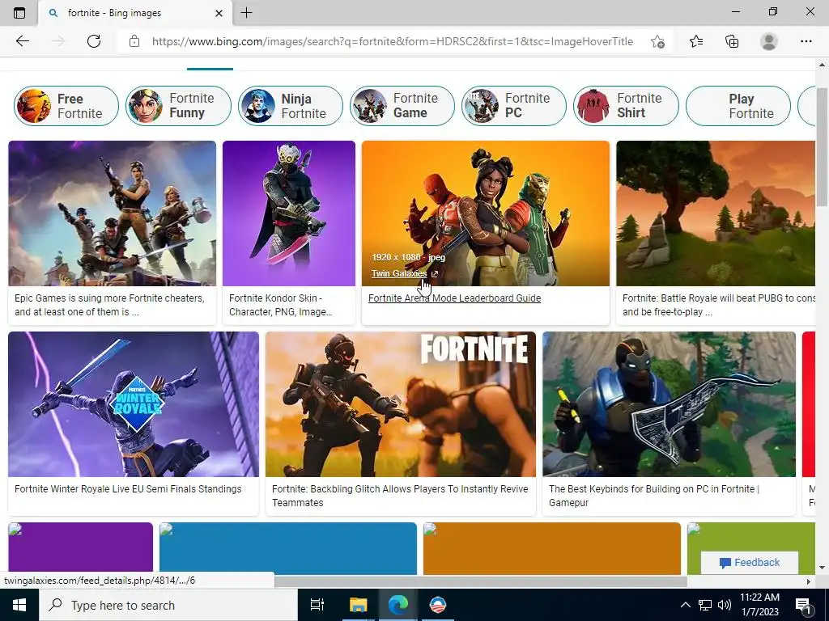Open Epic Games is suing more Fortnite cheaters title
829x621 pixels.
tap(109, 305)
